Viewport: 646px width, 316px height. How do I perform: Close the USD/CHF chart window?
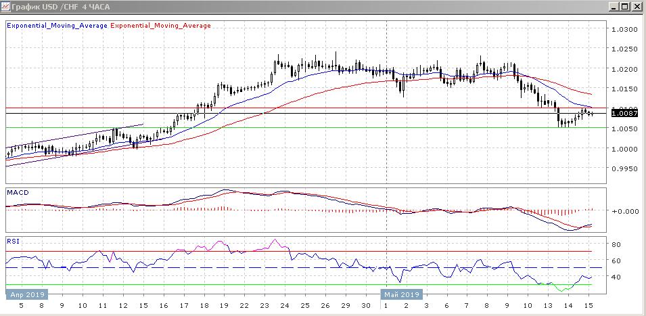pos(637,7)
